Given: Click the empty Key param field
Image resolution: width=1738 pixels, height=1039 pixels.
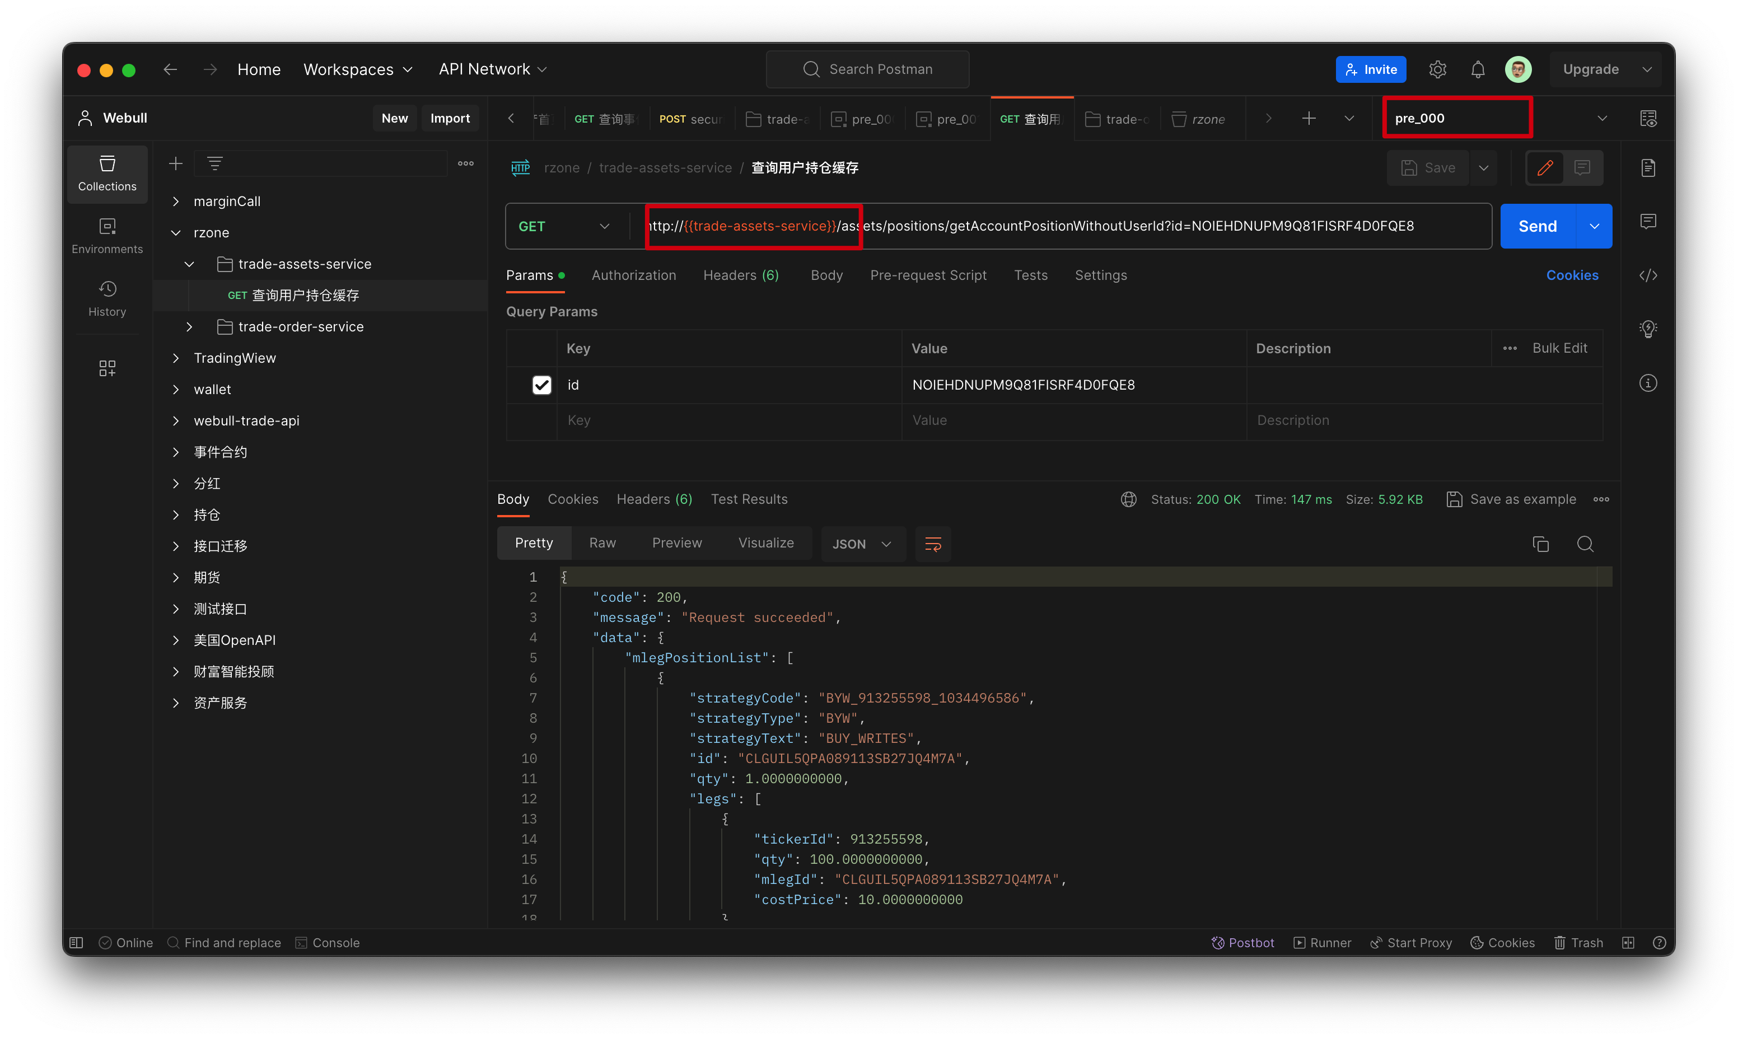Looking at the screenshot, I should coord(729,421).
